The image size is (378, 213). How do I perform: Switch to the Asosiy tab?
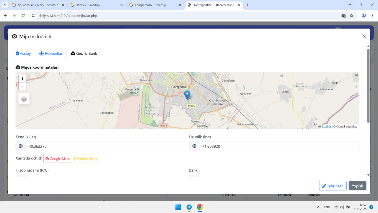[23, 54]
